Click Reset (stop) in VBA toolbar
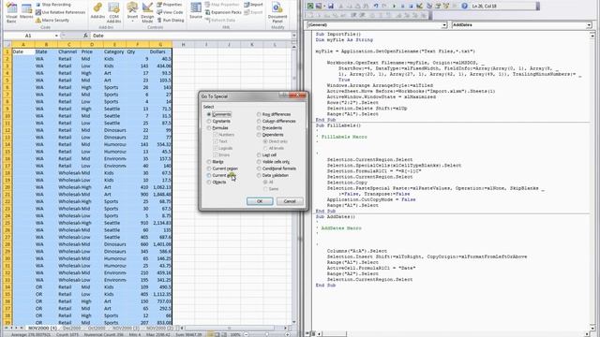 pos(411,7)
